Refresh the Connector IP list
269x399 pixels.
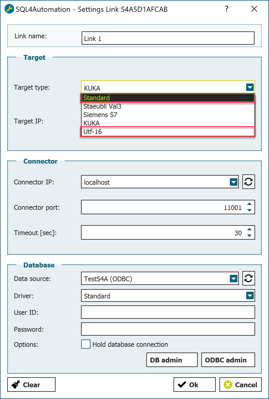[248, 182]
